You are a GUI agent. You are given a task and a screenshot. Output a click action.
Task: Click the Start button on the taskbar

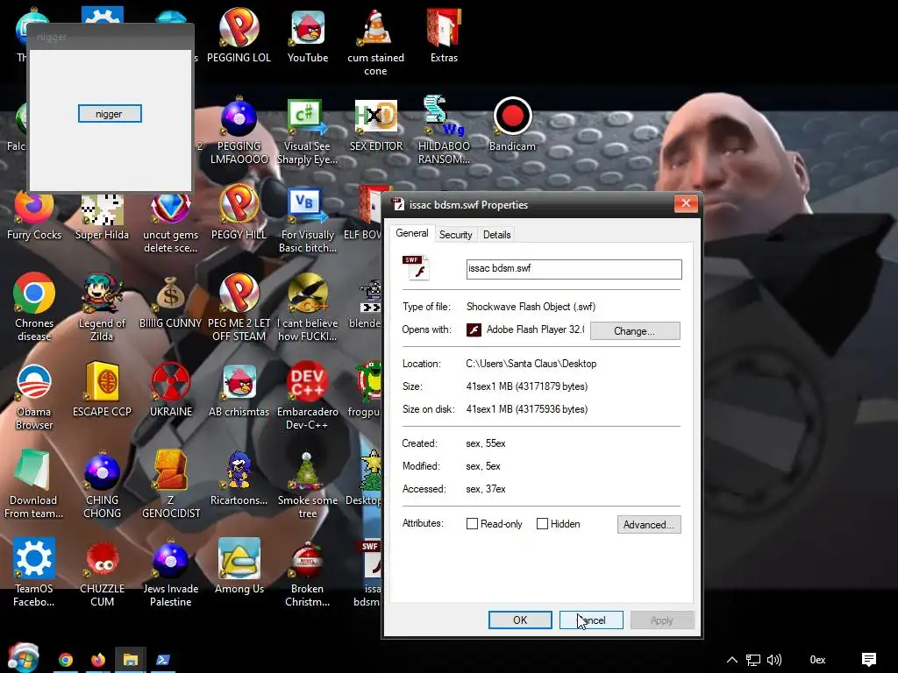[x=23, y=658]
